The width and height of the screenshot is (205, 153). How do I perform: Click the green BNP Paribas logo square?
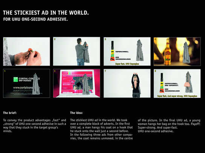pyautogui.click(x=16, y=79)
